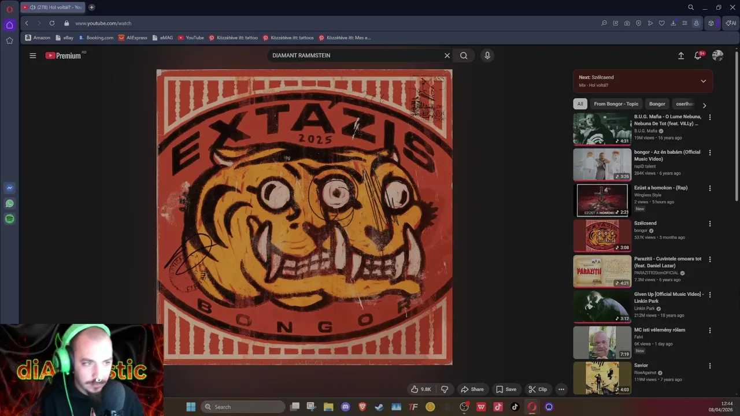The height and width of the screenshot is (416, 740).
Task: Like the video with 9.8K likes
Action: point(421,389)
